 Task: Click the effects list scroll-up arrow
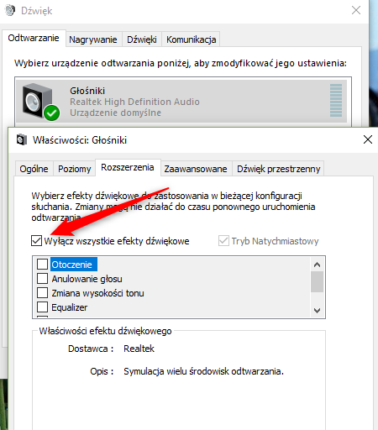pyautogui.click(x=317, y=265)
